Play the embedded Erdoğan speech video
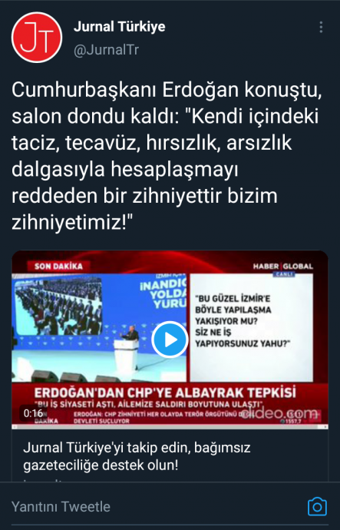This screenshot has width=340, height=530. 170,340
